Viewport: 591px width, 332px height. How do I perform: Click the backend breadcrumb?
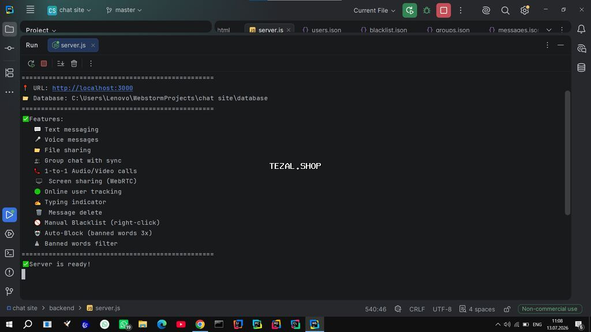(61, 308)
